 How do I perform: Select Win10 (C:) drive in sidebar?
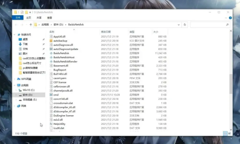28,90
